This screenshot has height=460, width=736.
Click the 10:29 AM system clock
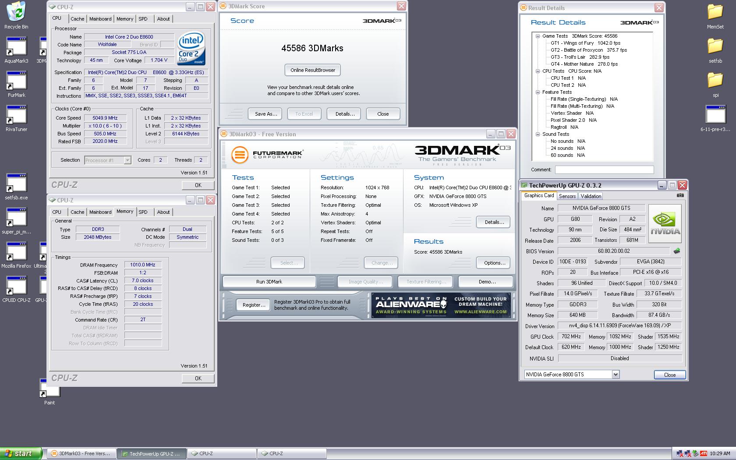pos(720,453)
